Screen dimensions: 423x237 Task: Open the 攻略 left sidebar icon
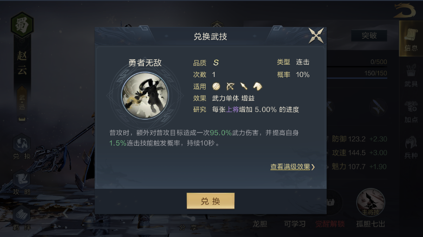(22, 183)
